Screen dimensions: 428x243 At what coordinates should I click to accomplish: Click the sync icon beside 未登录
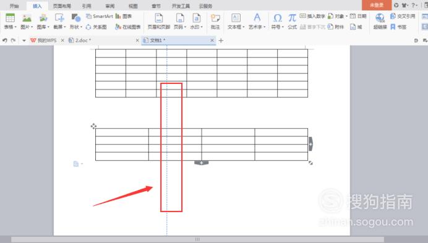(x=396, y=5)
